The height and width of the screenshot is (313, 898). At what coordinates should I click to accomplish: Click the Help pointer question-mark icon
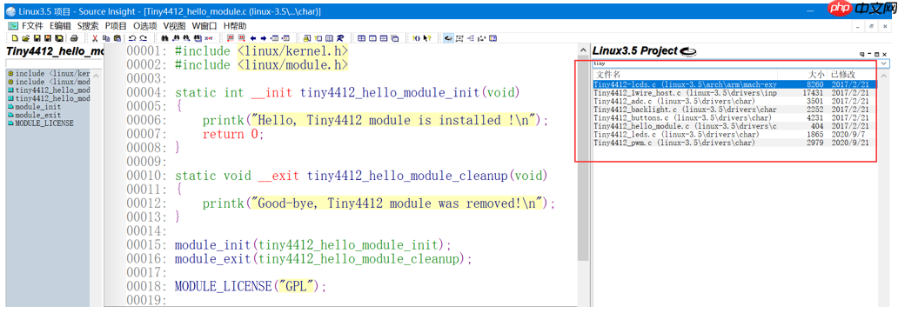(x=427, y=38)
